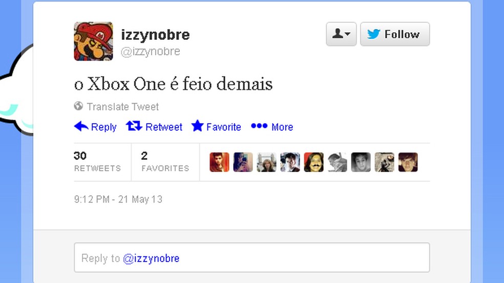Open izzynobre's Mario profile avatar
504x283 pixels.
coord(94,41)
